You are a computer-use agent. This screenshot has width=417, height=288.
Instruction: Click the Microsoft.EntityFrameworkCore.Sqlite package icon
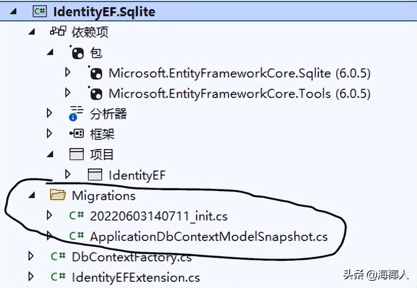(x=95, y=73)
